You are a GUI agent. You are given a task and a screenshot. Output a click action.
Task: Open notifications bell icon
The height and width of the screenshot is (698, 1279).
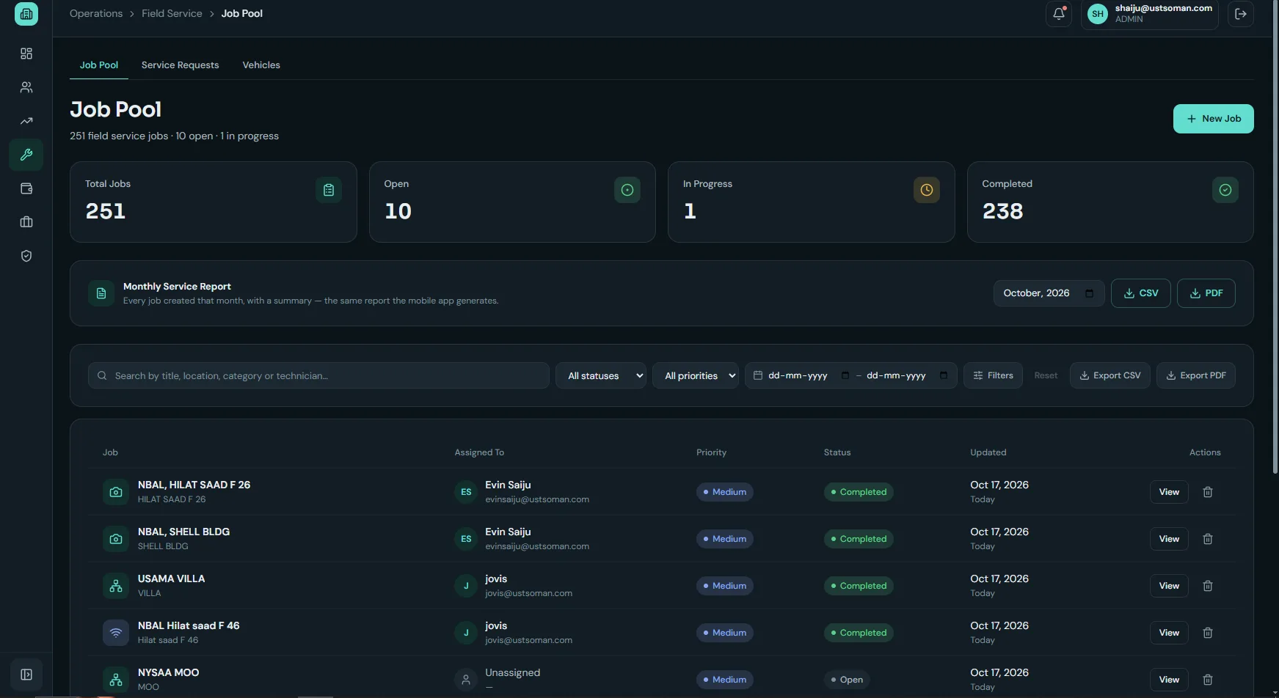coord(1059,13)
